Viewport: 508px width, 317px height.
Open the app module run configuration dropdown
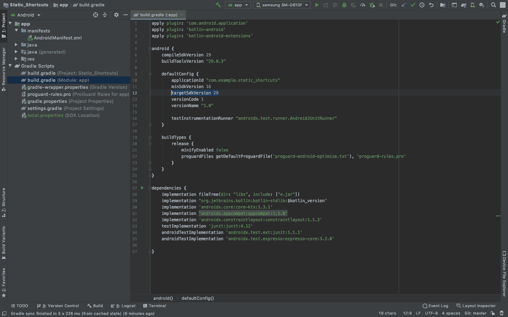(x=238, y=5)
